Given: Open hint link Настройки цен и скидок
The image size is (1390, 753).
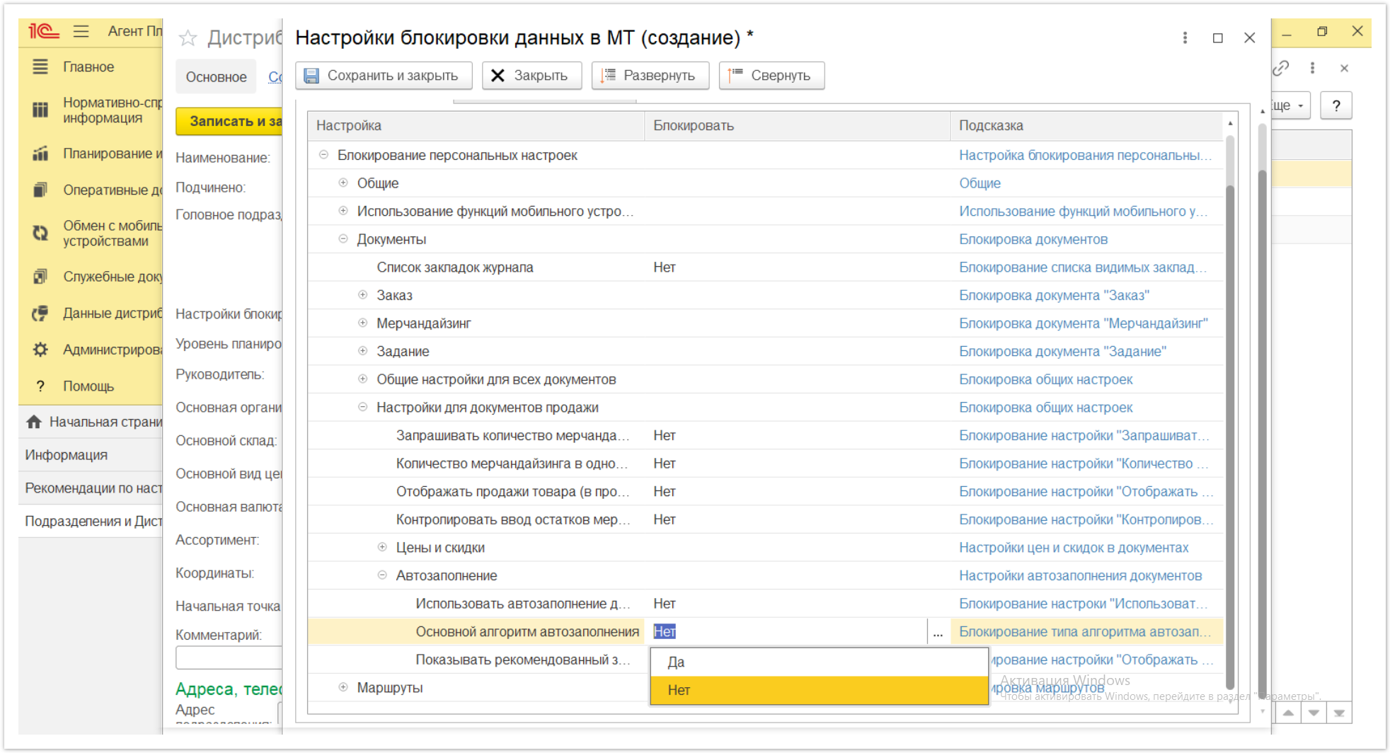Looking at the screenshot, I should pos(1074,548).
